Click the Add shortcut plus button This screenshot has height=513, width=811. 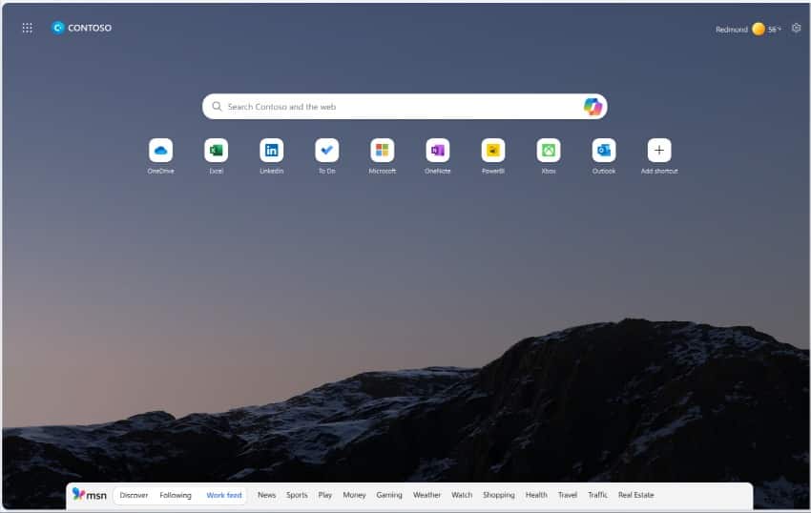pyautogui.click(x=659, y=151)
